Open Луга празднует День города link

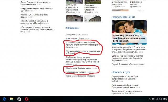tap(125, 86)
